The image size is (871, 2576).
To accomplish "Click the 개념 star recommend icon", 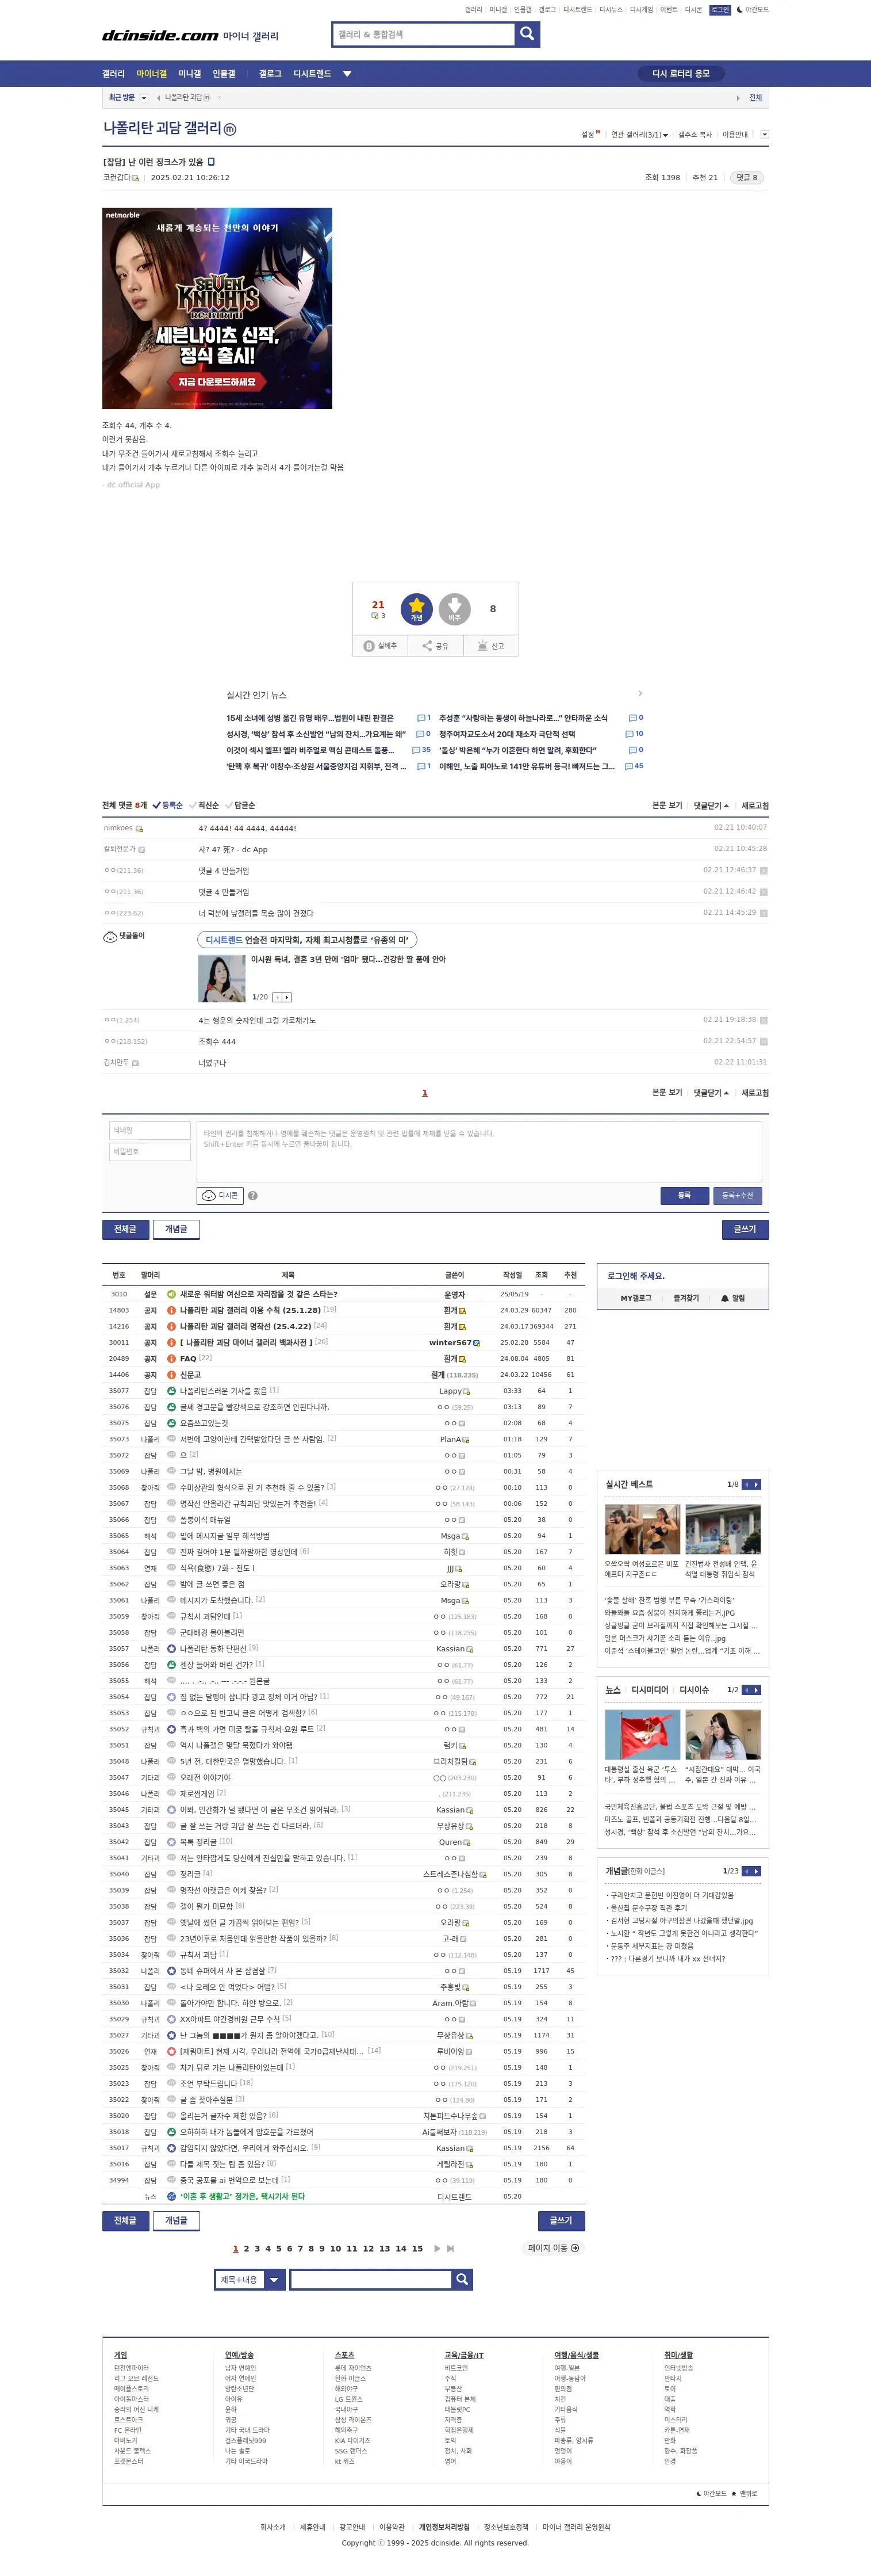I will click(x=416, y=609).
